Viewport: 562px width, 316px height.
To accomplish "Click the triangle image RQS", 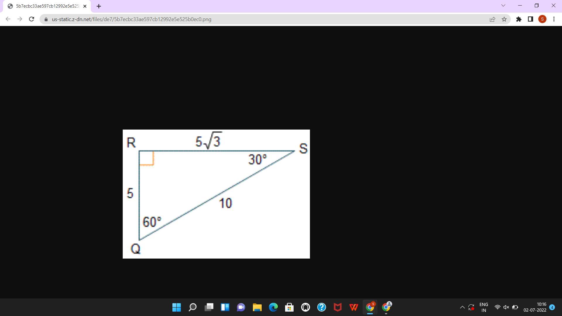I will tap(216, 194).
